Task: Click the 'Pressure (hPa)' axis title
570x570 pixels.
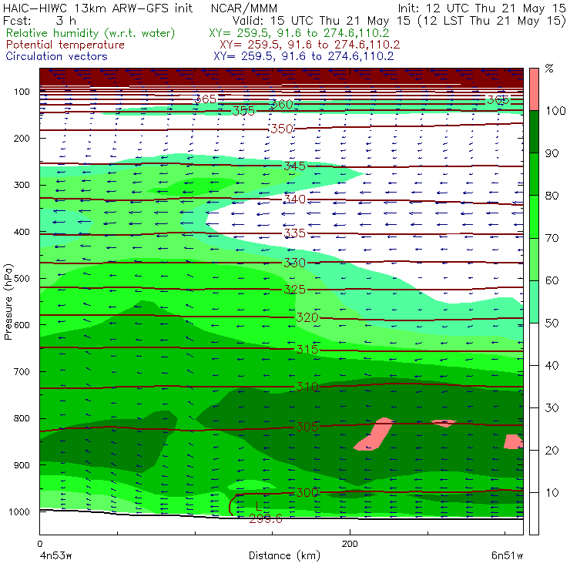Action: click(8, 302)
